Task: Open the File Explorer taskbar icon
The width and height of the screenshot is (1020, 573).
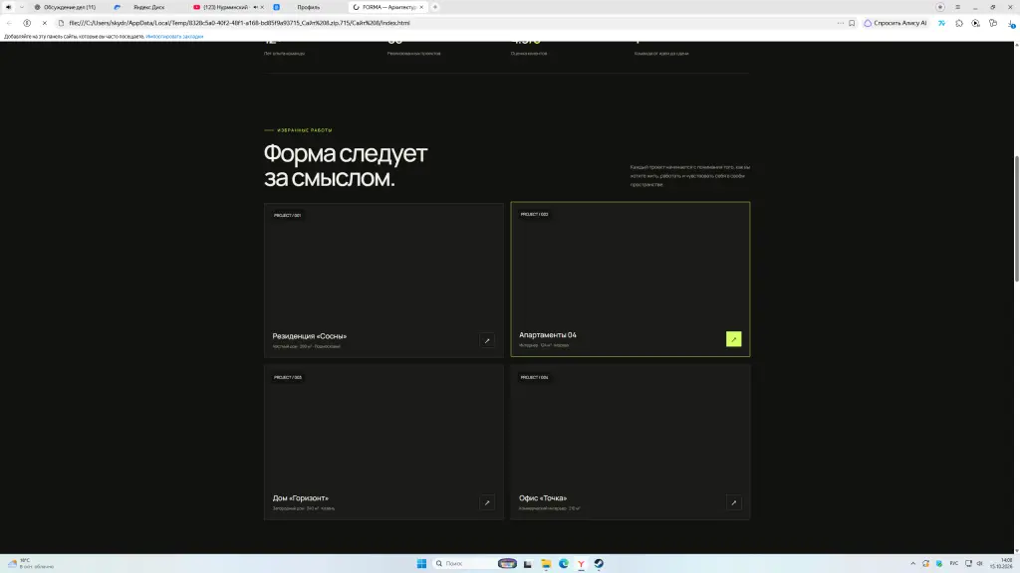Action: pyautogui.click(x=546, y=563)
